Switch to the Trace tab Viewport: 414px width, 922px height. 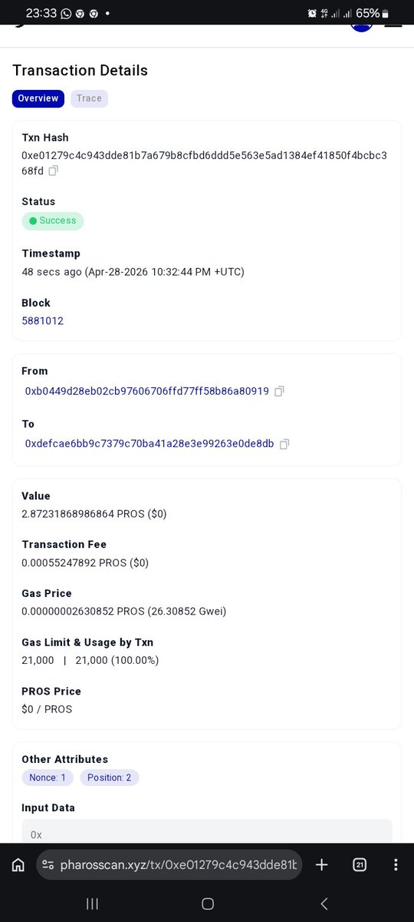[x=89, y=98]
